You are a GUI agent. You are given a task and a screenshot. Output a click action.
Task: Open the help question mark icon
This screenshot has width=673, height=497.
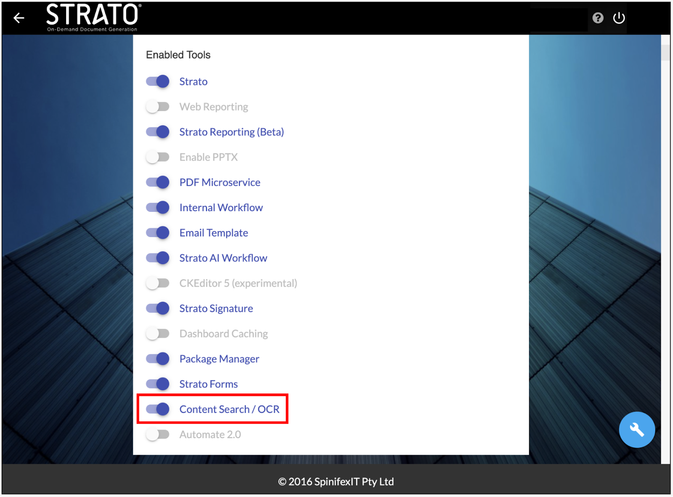[598, 18]
